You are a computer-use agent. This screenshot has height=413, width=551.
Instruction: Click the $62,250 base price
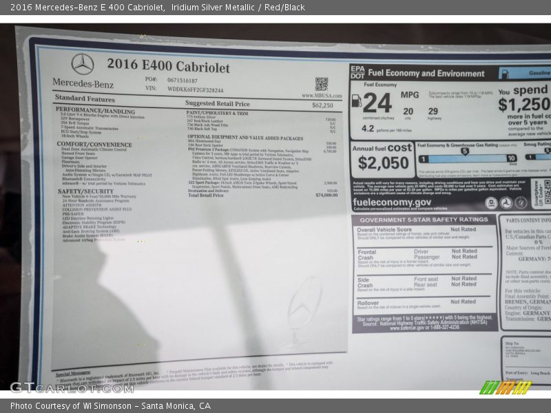322,105
